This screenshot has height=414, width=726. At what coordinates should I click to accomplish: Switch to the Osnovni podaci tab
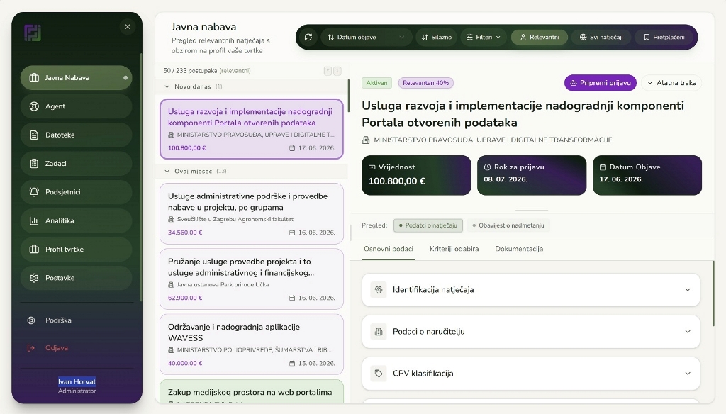point(389,249)
